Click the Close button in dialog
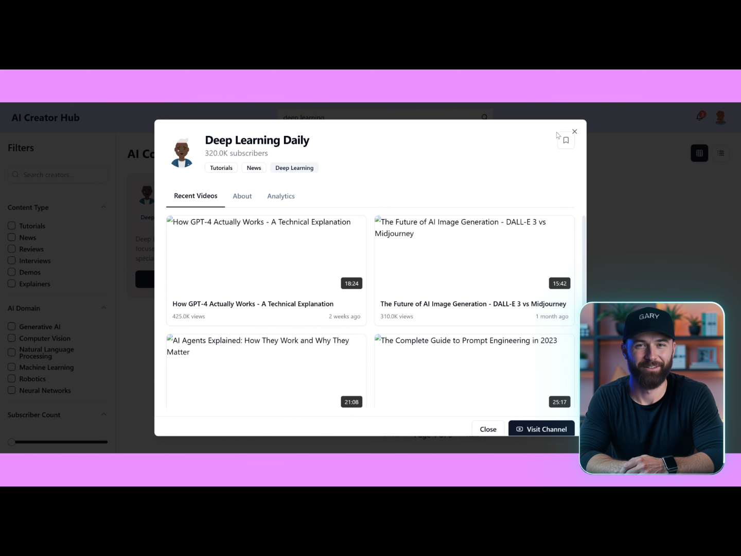Screen dimensions: 741x556 click(488, 429)
